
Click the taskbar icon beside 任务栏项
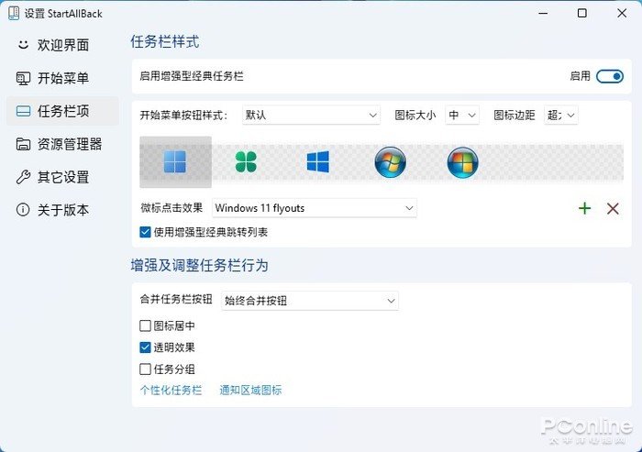point(23,111)
